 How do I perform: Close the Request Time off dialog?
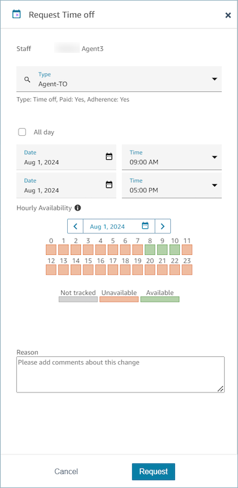[x=228, y=15]
